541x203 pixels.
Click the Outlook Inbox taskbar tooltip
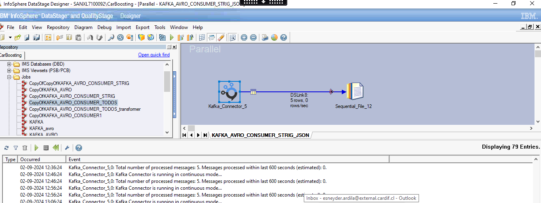[x=361, y=198]
